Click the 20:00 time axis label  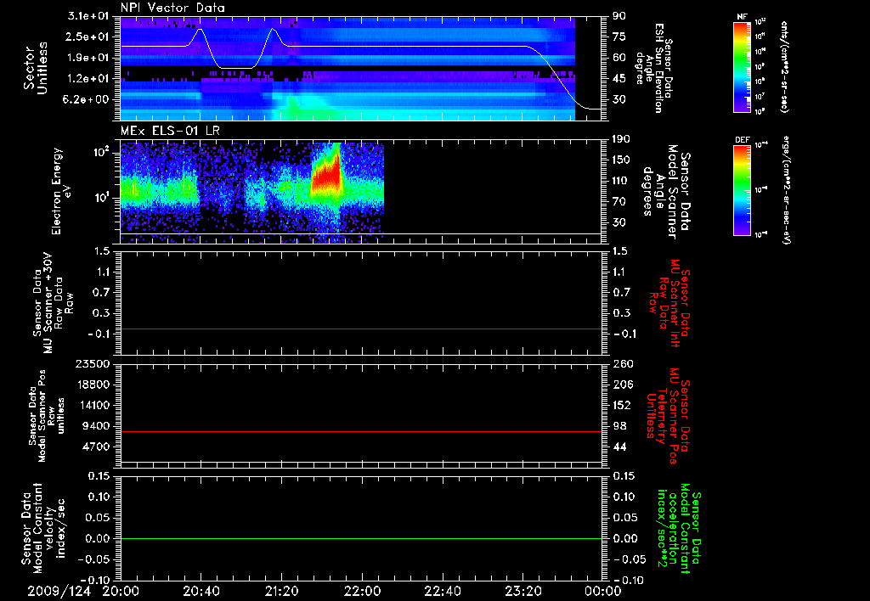[x=121, y=591]
